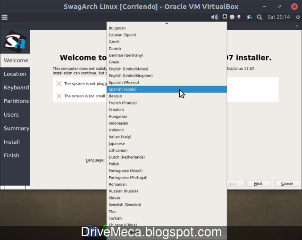Choose Spanish (Mexico) entry
This screenshot has height=240, width=302.
point(167,83)
